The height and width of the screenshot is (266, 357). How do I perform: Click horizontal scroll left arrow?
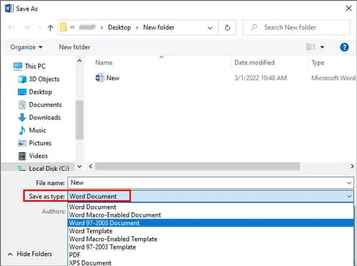(90, 166)
